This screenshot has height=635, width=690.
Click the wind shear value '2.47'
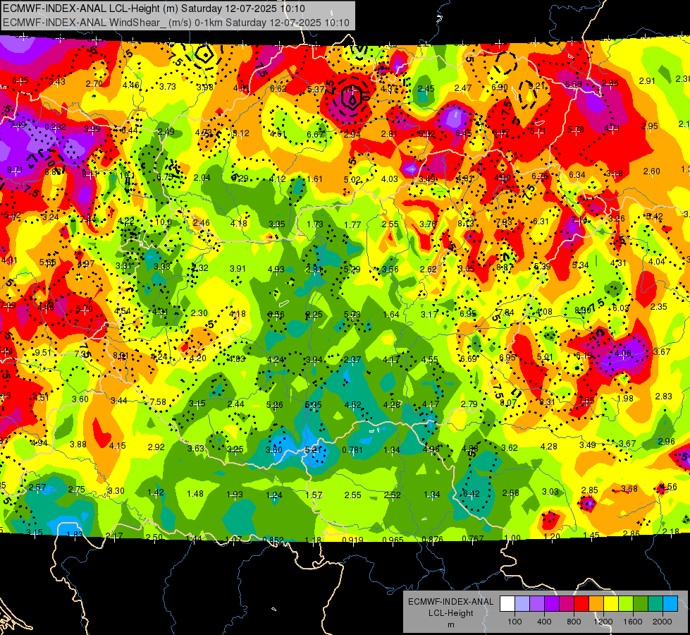pos(463,88)
